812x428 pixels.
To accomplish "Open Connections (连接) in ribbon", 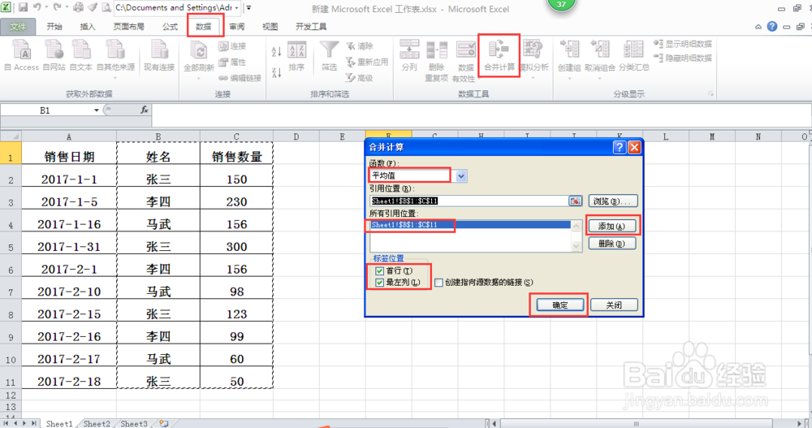I will 232,46.
